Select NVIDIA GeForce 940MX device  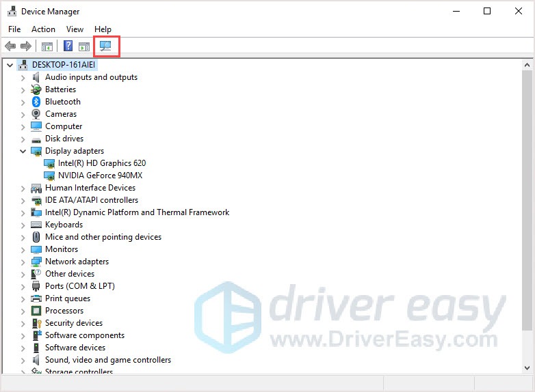click(100, 176)
